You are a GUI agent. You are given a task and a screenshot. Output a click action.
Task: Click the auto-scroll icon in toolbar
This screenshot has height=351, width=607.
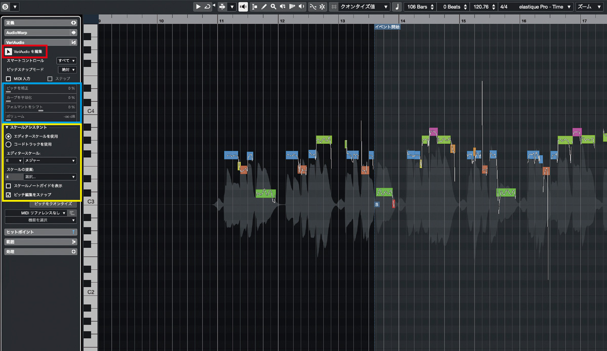coord(222,7)
